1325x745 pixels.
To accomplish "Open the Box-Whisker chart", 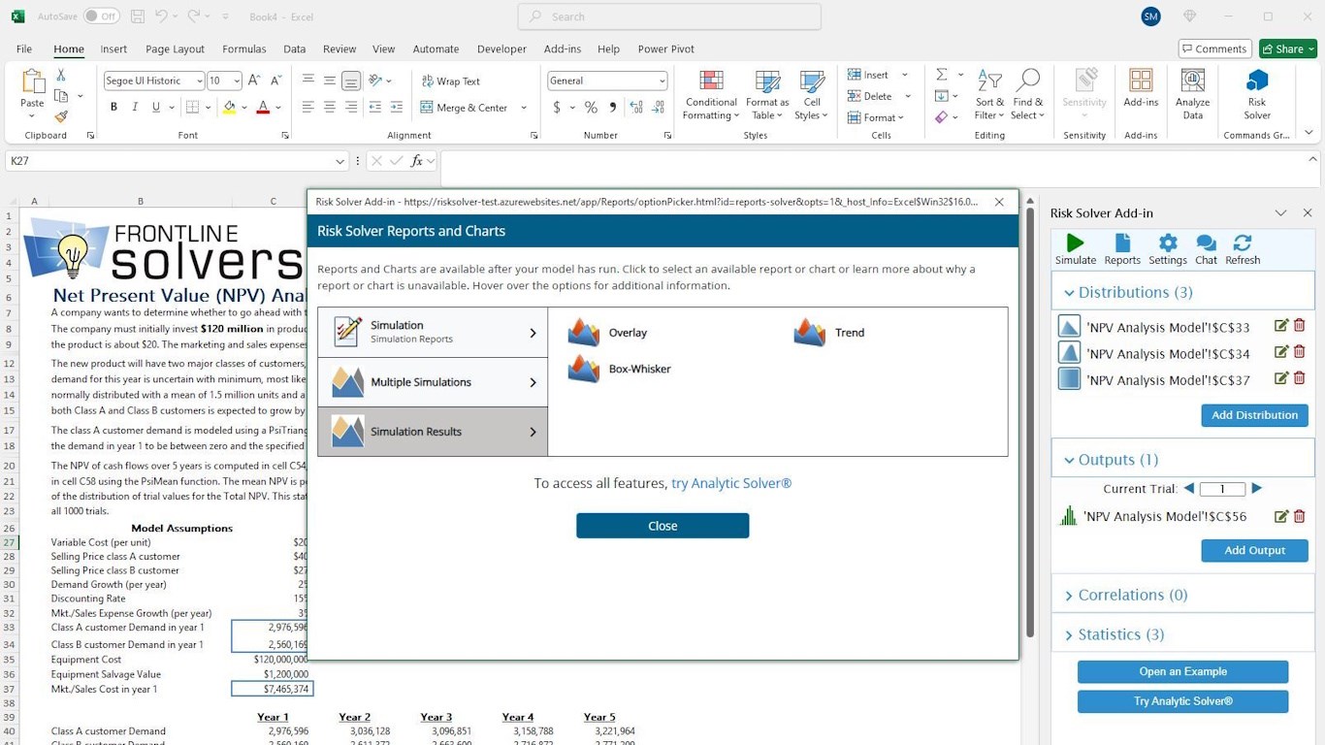I will click(620, 369).
